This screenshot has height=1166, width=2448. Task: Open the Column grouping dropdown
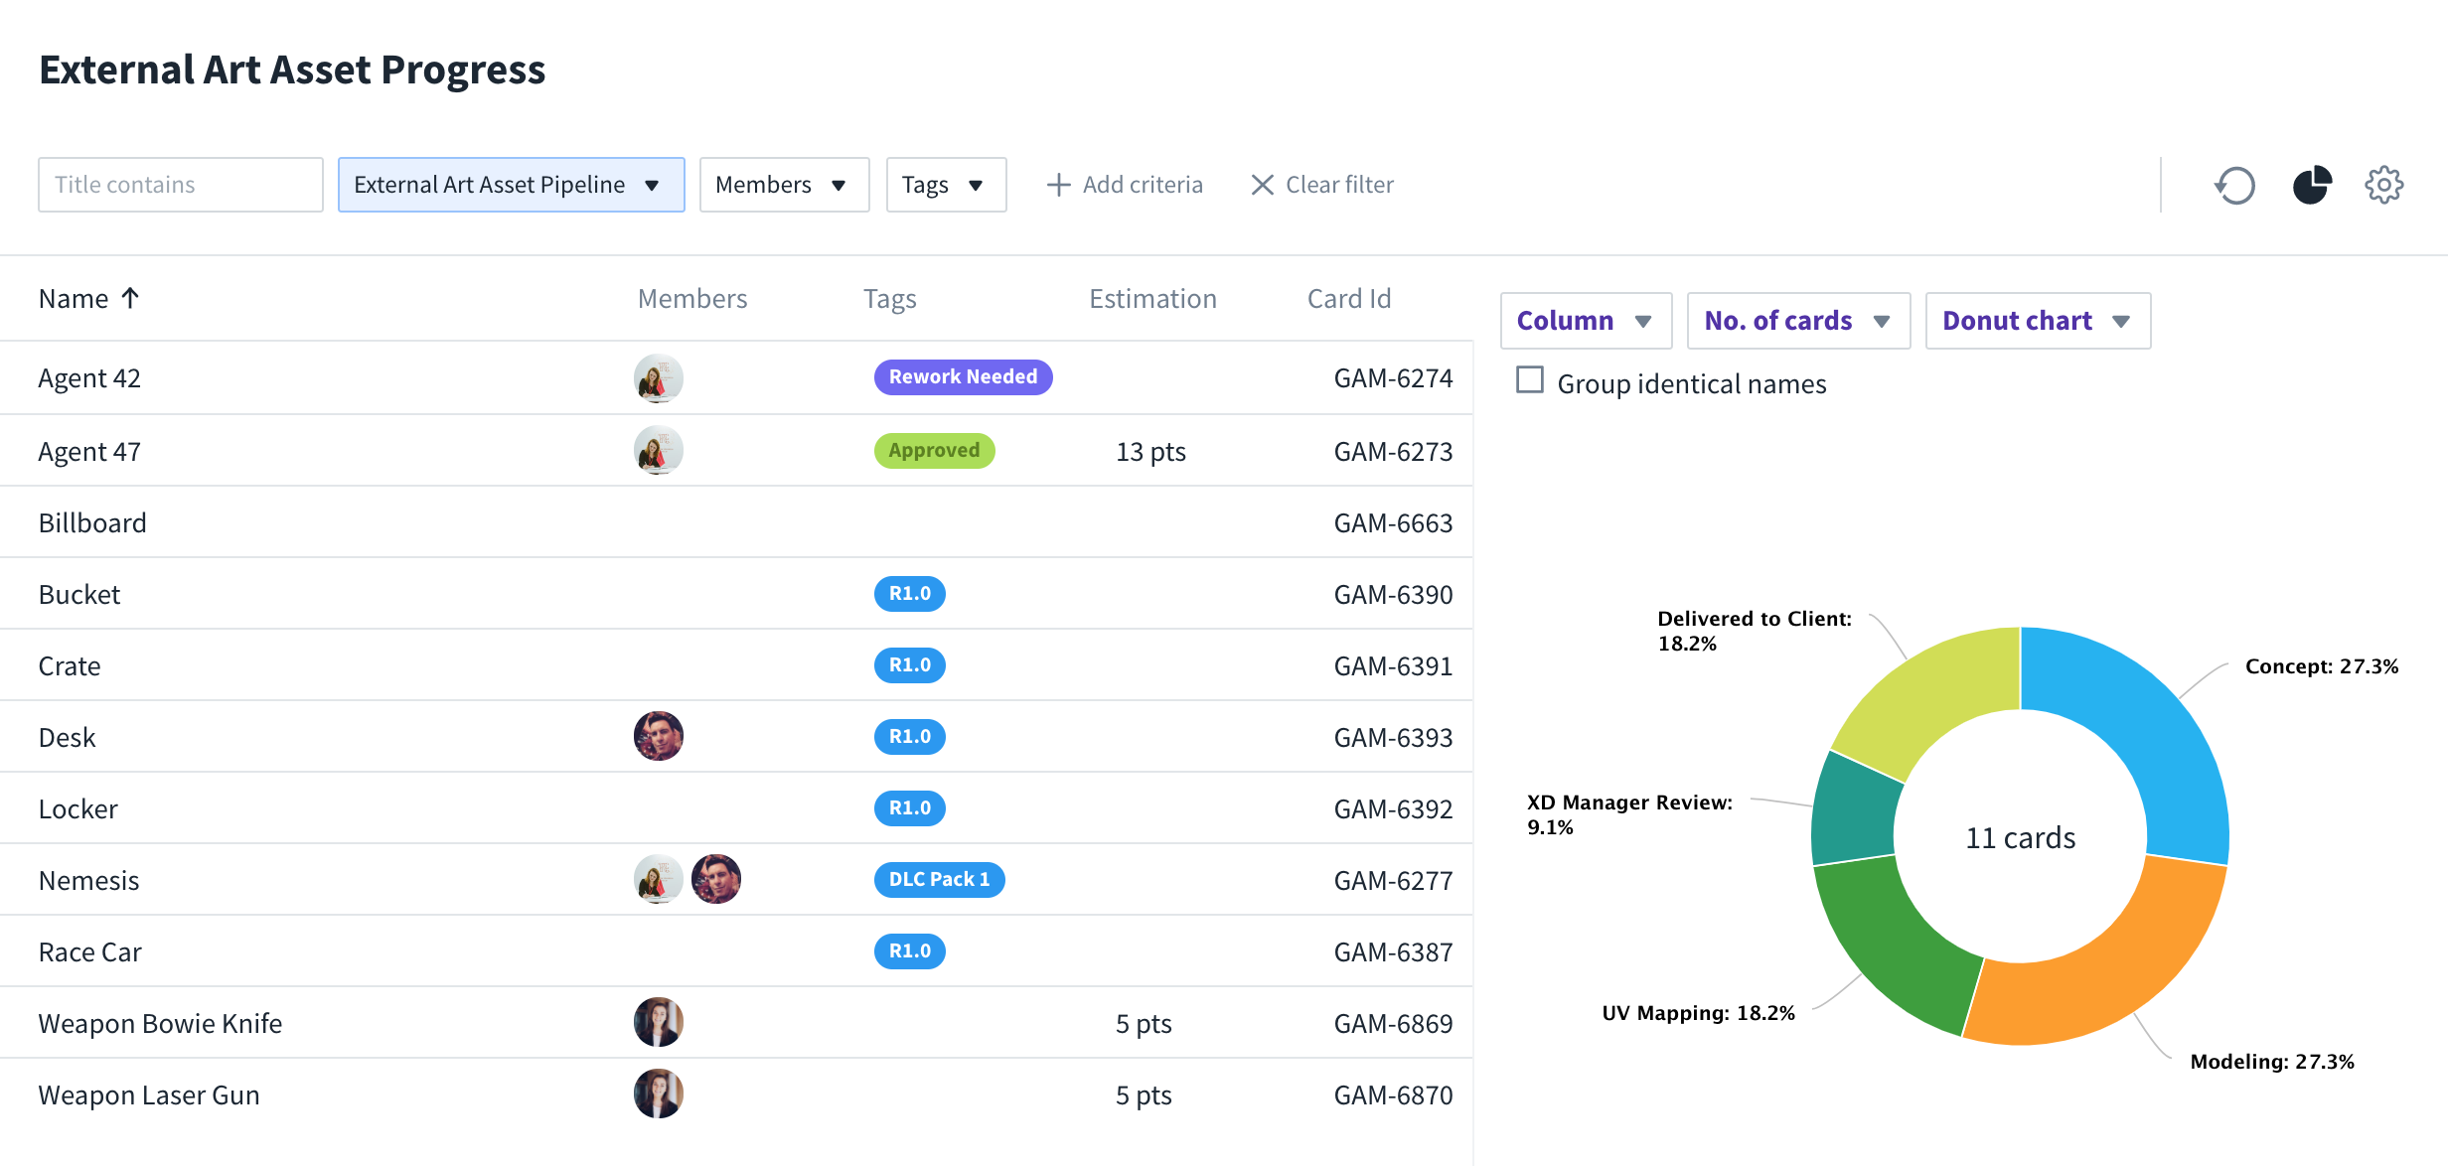1586,321
